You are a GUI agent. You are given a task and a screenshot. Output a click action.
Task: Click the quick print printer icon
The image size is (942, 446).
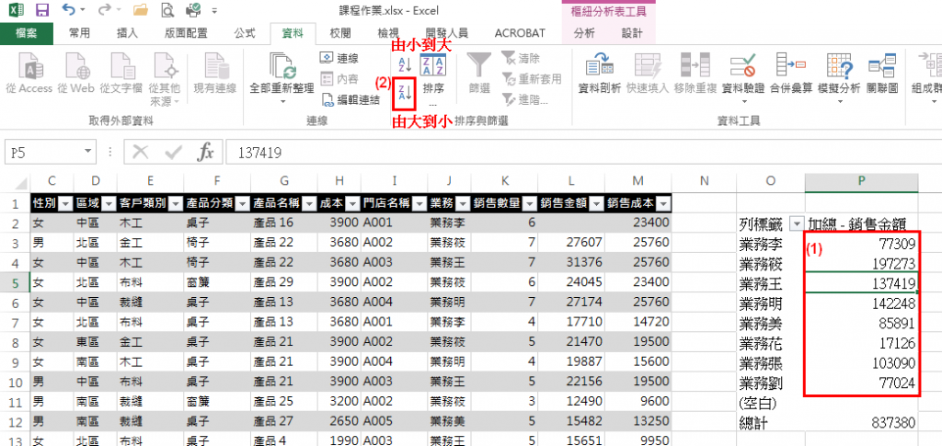point(193,10)
